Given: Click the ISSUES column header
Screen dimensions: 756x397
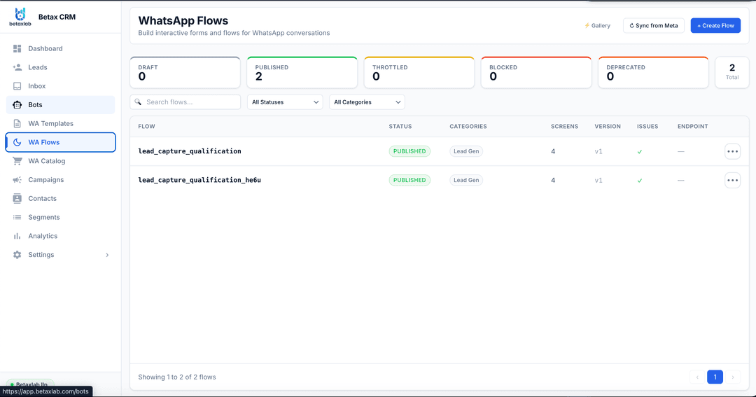Looking at the screenshot, I should click(x=647, y=127).
